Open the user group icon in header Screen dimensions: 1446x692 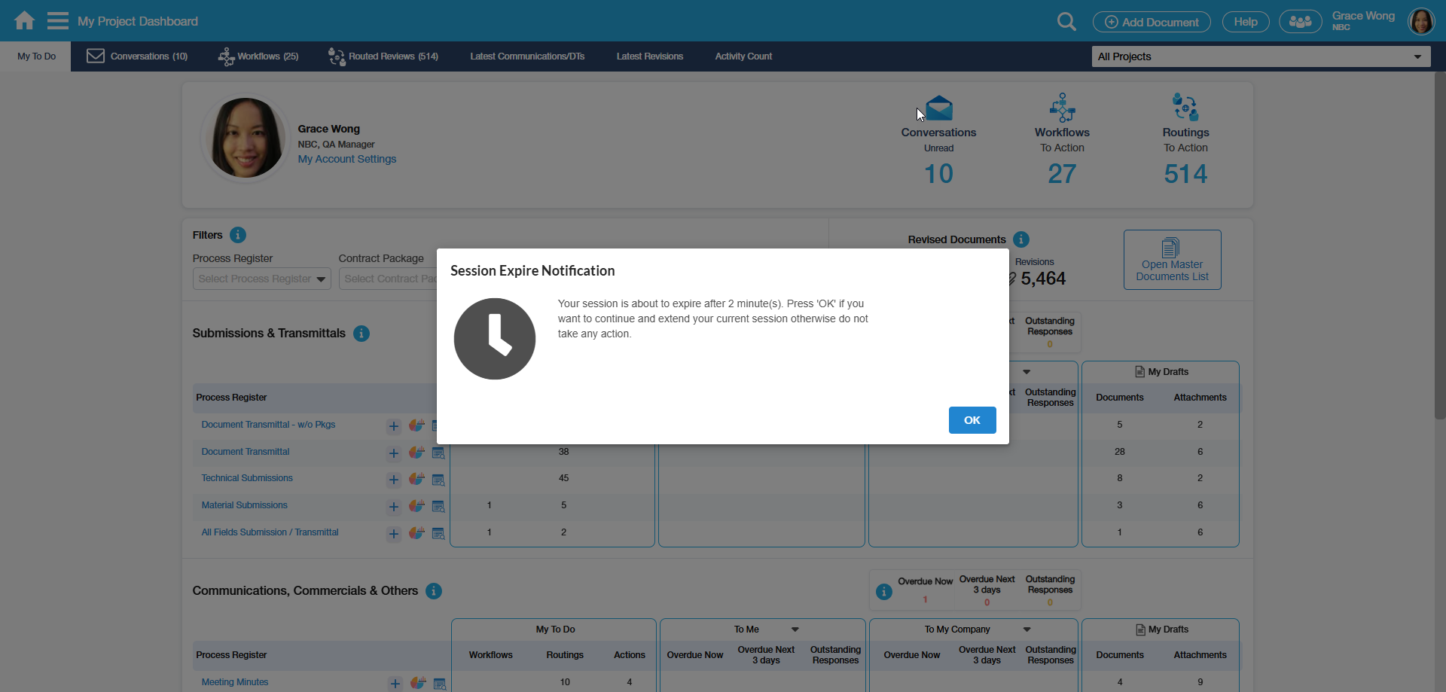[1300, 22]
